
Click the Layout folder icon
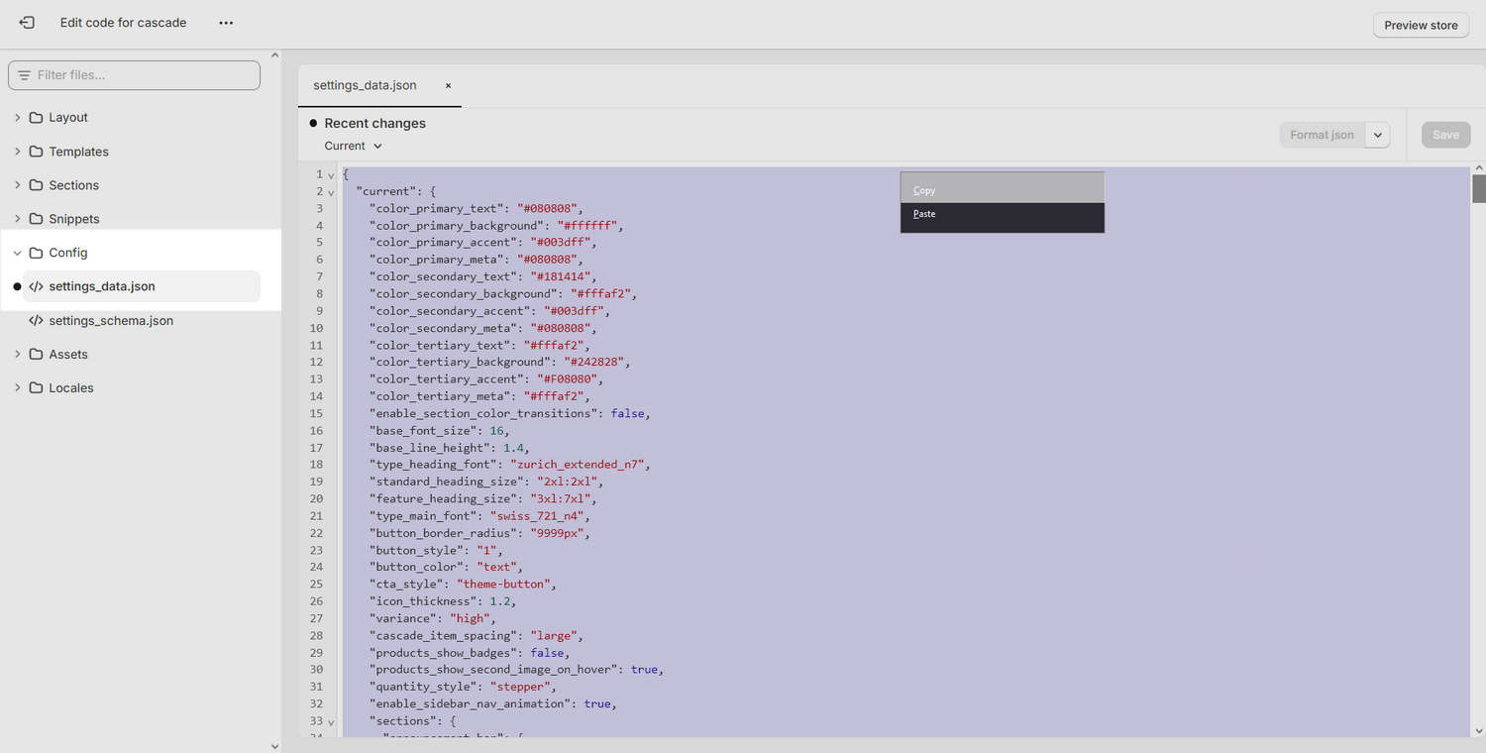tap(37, 117)
